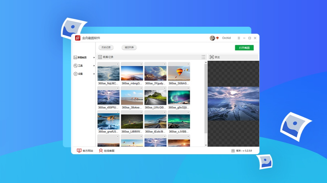The height and width of the screenshot is (183, 327).
Task: Click the 截图记录 vertical scrollbar thumb
Action: click(x=206, y=99)
